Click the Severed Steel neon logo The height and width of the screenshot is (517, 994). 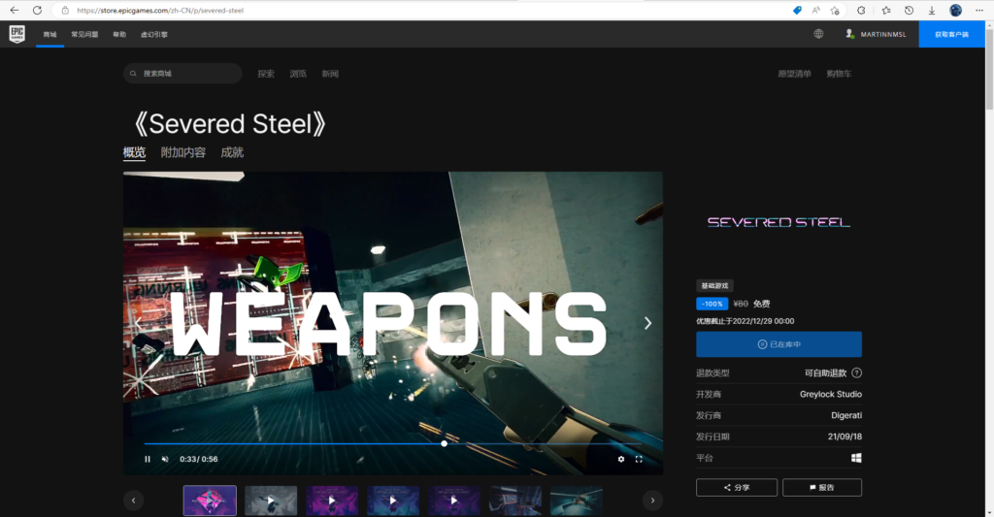pyautogui.click(x=779, y=222)
